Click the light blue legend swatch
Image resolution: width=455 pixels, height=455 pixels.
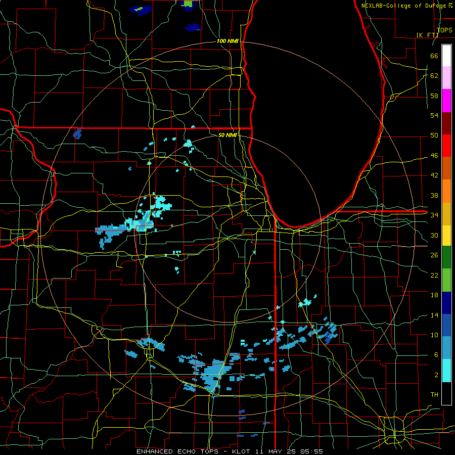point(446,348)
